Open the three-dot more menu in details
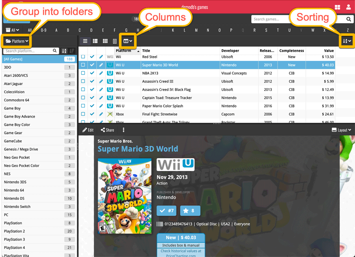The image size is (355, 257). [x=123, y=130]
